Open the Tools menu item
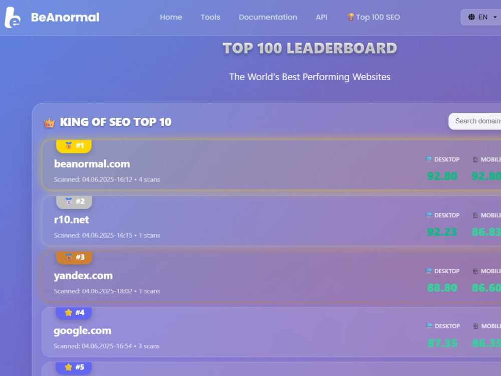This screenshot has height=376, width=501. point(210,17)
